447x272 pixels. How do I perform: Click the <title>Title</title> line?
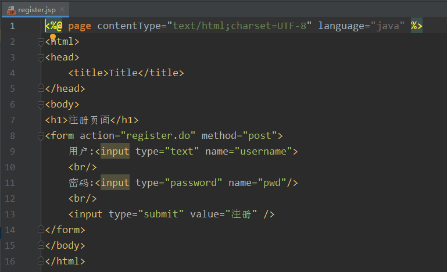[x=126, y=73]
